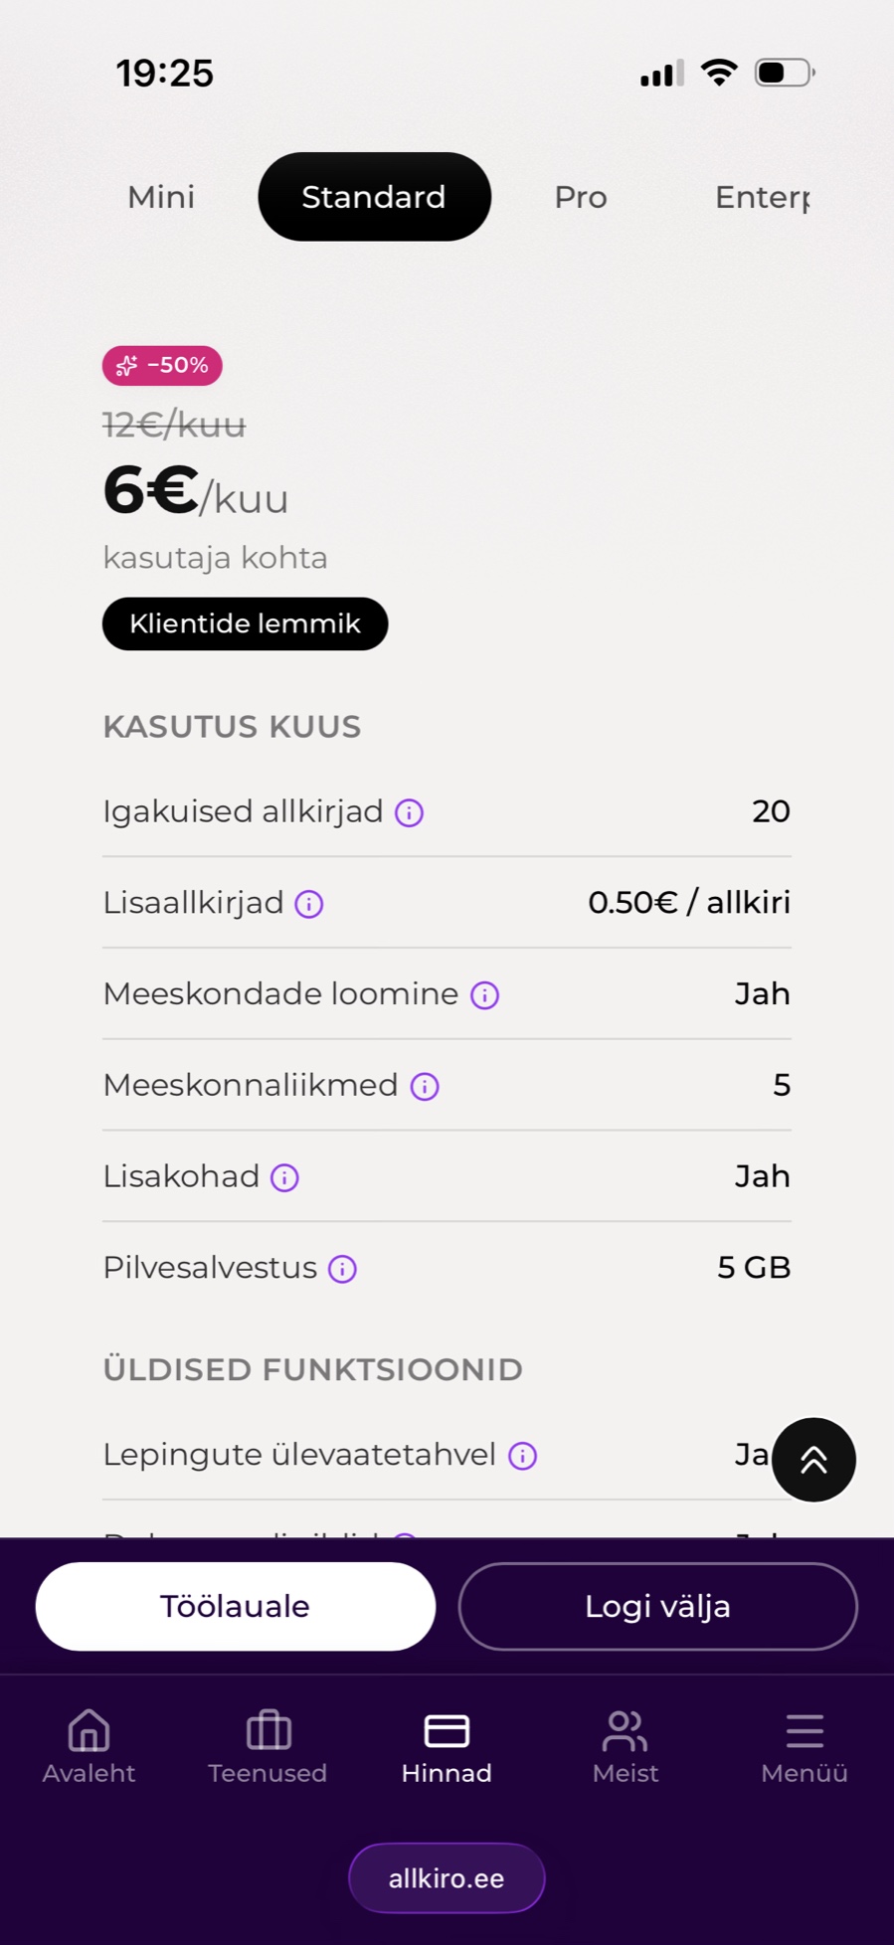The image size is (894, 1945).
Task: Tap the Logi välja button
Action: pyautogui.click(x=657, y=1606)
